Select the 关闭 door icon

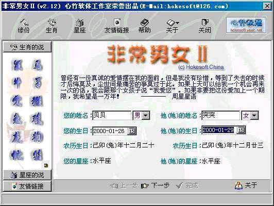point(205,26)
